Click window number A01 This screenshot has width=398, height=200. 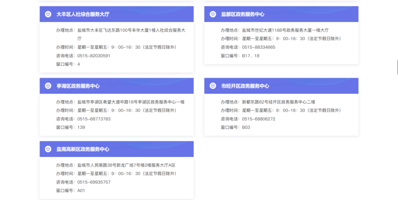point(81,191)
